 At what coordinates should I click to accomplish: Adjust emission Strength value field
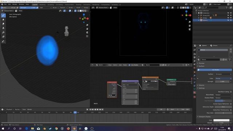coord(222,82)
